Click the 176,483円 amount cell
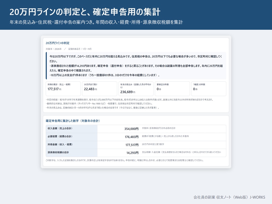The image size is (272, 204). click(x=131, y=137)
